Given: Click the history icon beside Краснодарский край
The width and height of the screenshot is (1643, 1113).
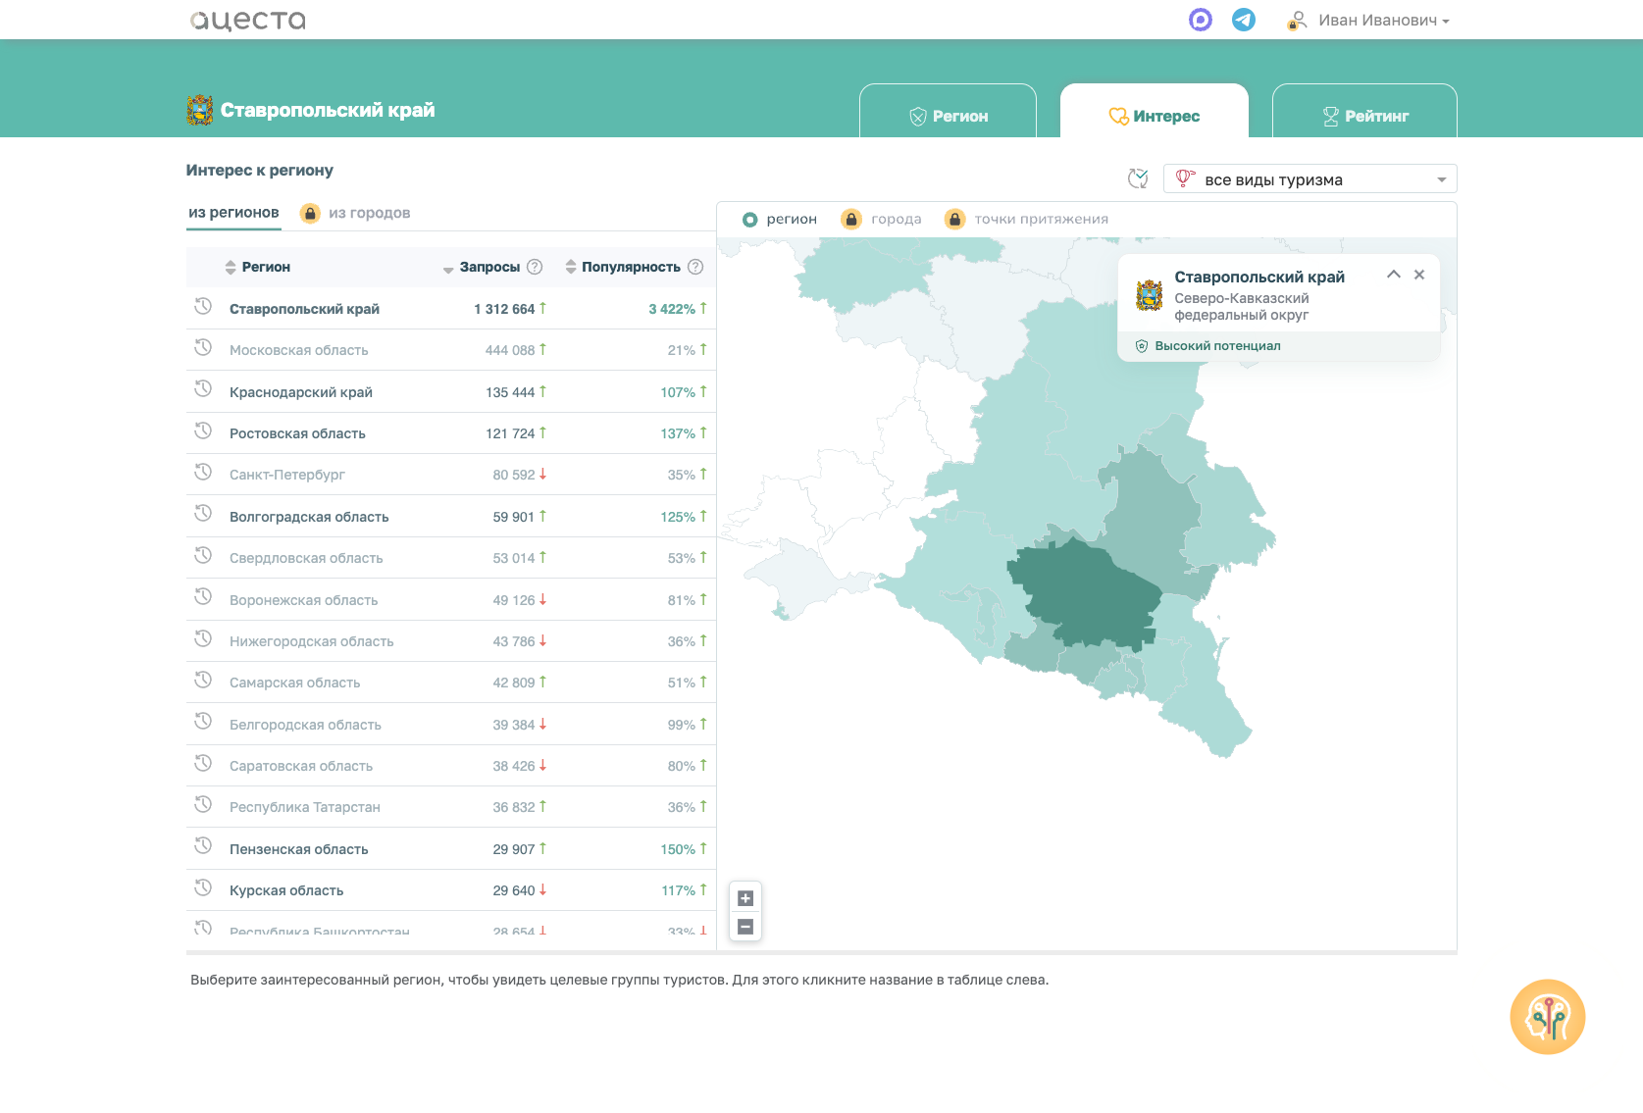Looking at the screenshot, I should (203, 388).
